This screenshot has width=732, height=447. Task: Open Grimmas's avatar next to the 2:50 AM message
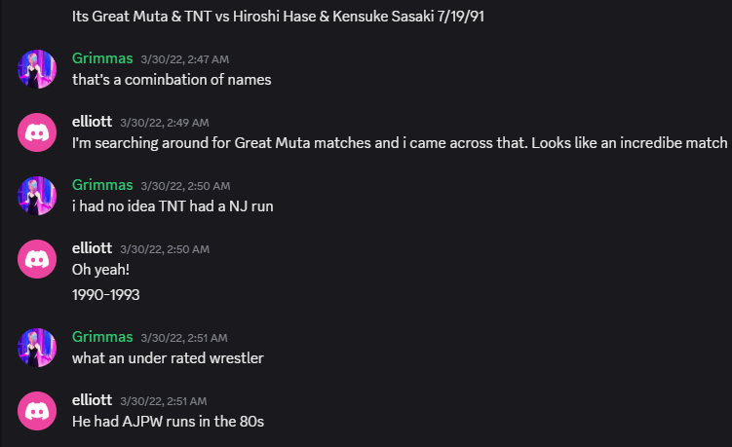click(x=37, y=196)
